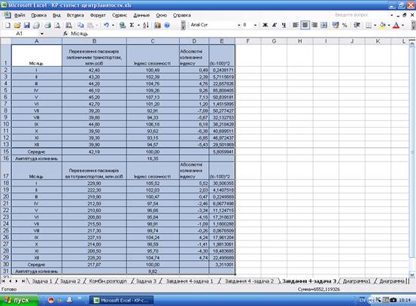Click the Print icon in toolbar

47,26
